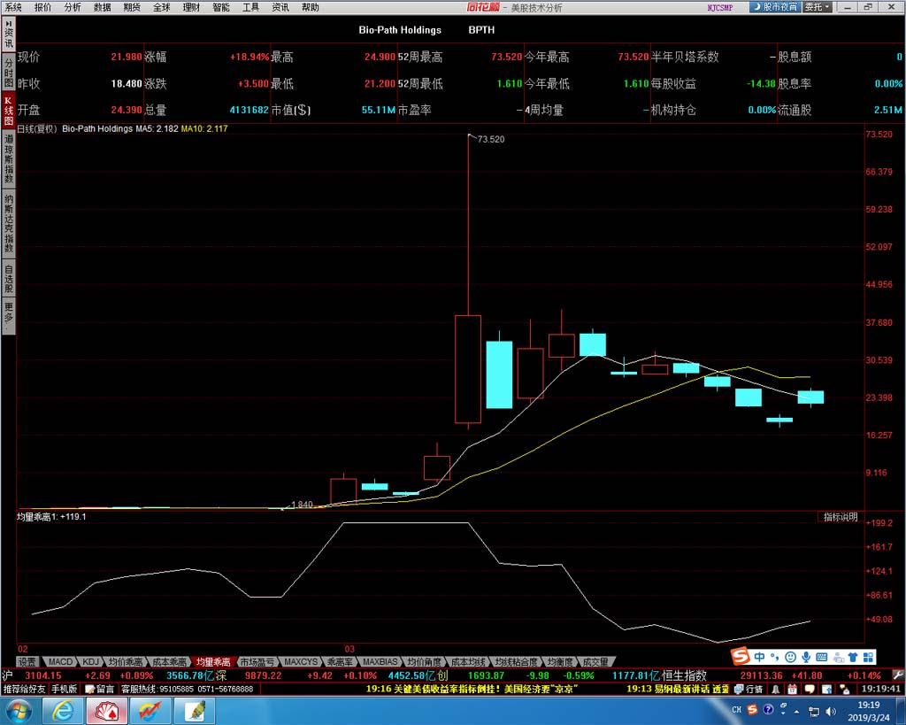Open the 资讯 sidebar panel

(x=9, y=35)
